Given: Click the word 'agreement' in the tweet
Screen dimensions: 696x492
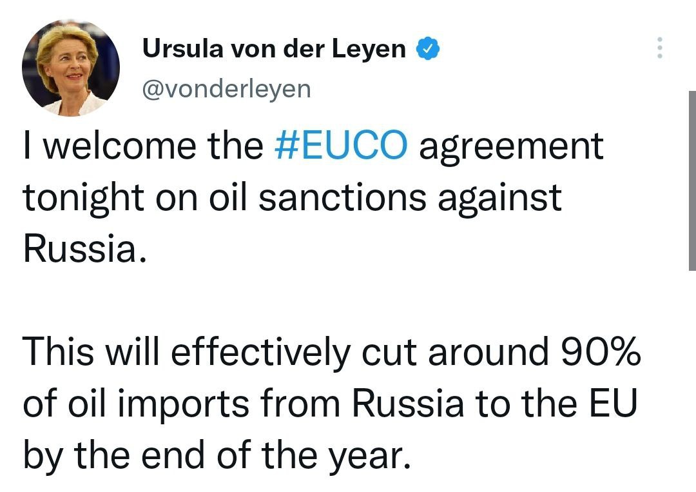Looking at the screenshot, I should [x=511, y=148].
